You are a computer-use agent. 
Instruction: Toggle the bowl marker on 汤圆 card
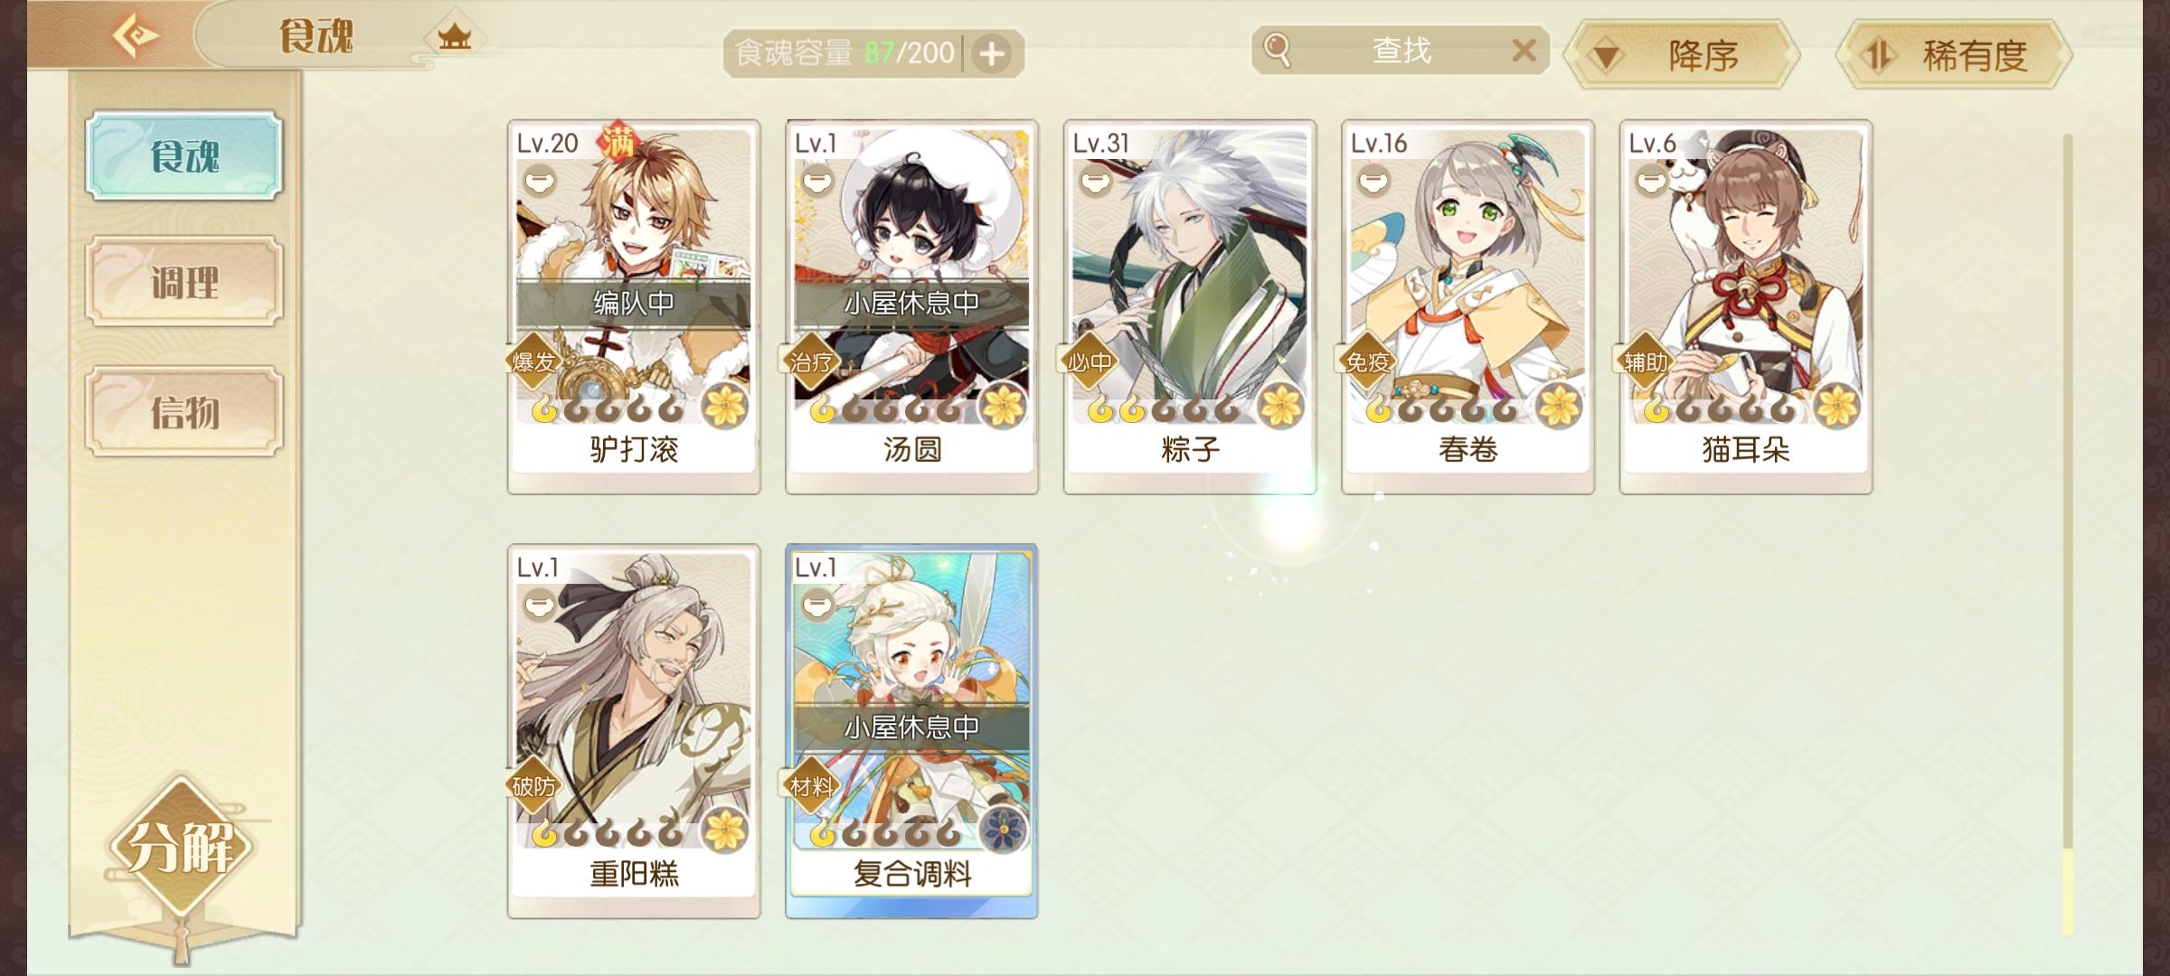[816, 181]
